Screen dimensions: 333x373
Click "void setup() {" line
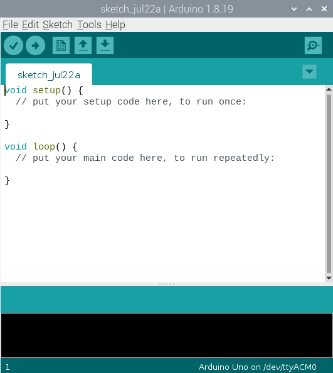pyautogui.click(x=44, y=90)
